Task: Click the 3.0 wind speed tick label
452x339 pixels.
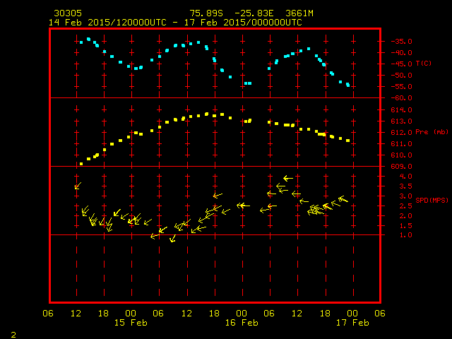Action: 405,196
